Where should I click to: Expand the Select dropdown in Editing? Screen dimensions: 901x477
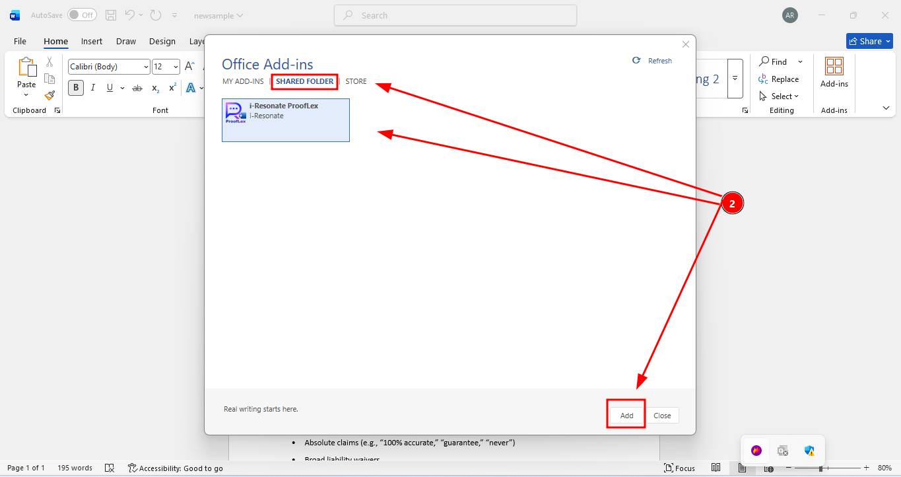780,96
